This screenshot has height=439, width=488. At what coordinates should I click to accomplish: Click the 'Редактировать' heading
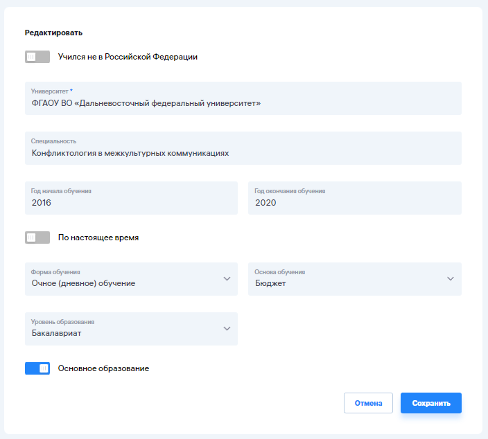click(x=53, y=33)
